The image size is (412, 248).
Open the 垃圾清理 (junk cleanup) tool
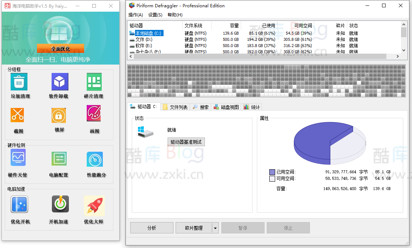(18, 86)
